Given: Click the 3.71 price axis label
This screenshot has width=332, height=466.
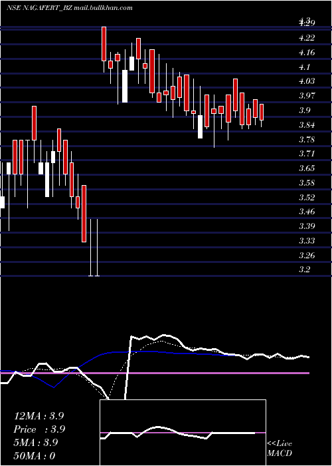Looking at the screenshot, I should click(x=307, y=154).
